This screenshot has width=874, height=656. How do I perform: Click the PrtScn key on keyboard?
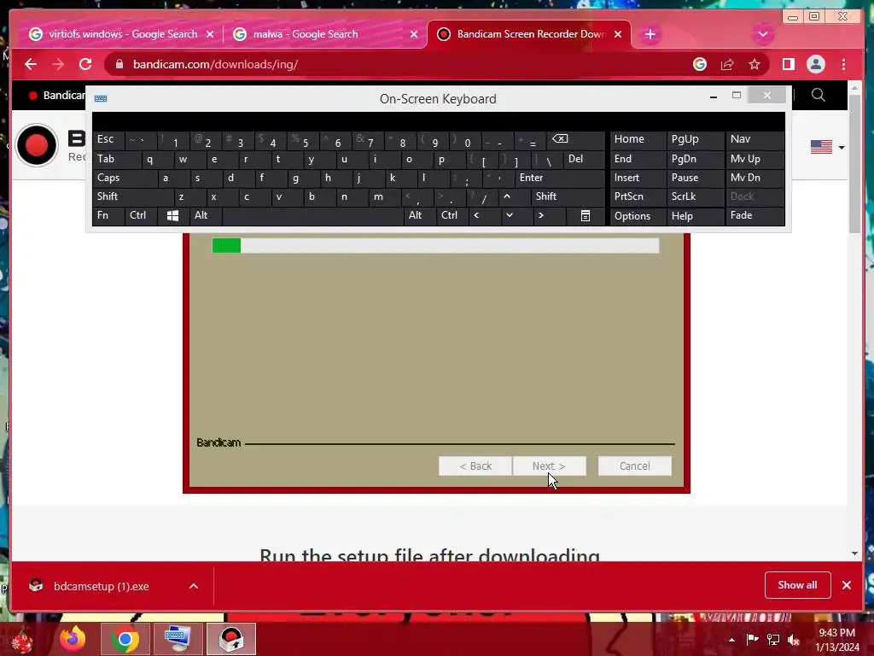click(x=638, y=196)
